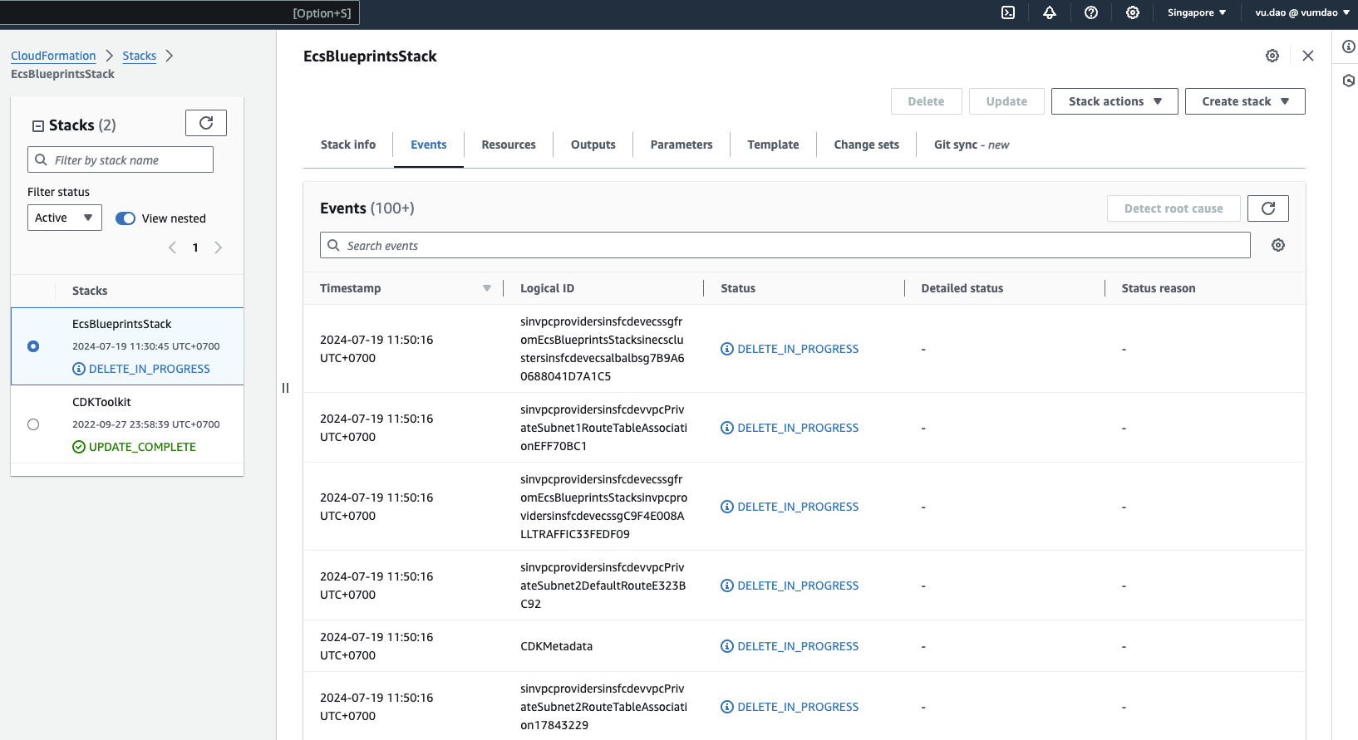Click the check icon next to UPDATE_COMPLETE
The height and width of the screenshot is (740, 1358).
pos(79,447)
